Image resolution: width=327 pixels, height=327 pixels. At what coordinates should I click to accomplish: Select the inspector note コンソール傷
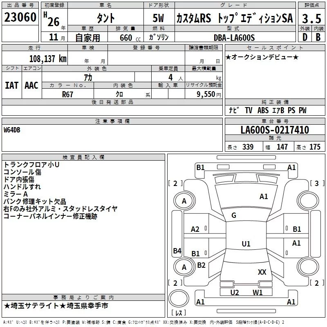pos(22,172)
